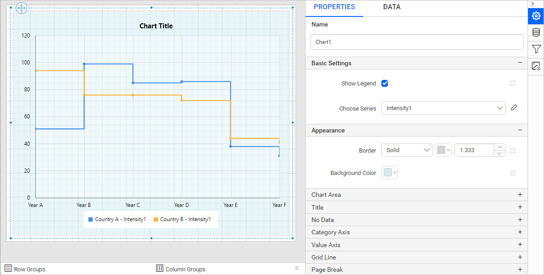This screenshot has width=544, height=275.
Task: Toggle the small square beside Border row
Action: point(513,151)
